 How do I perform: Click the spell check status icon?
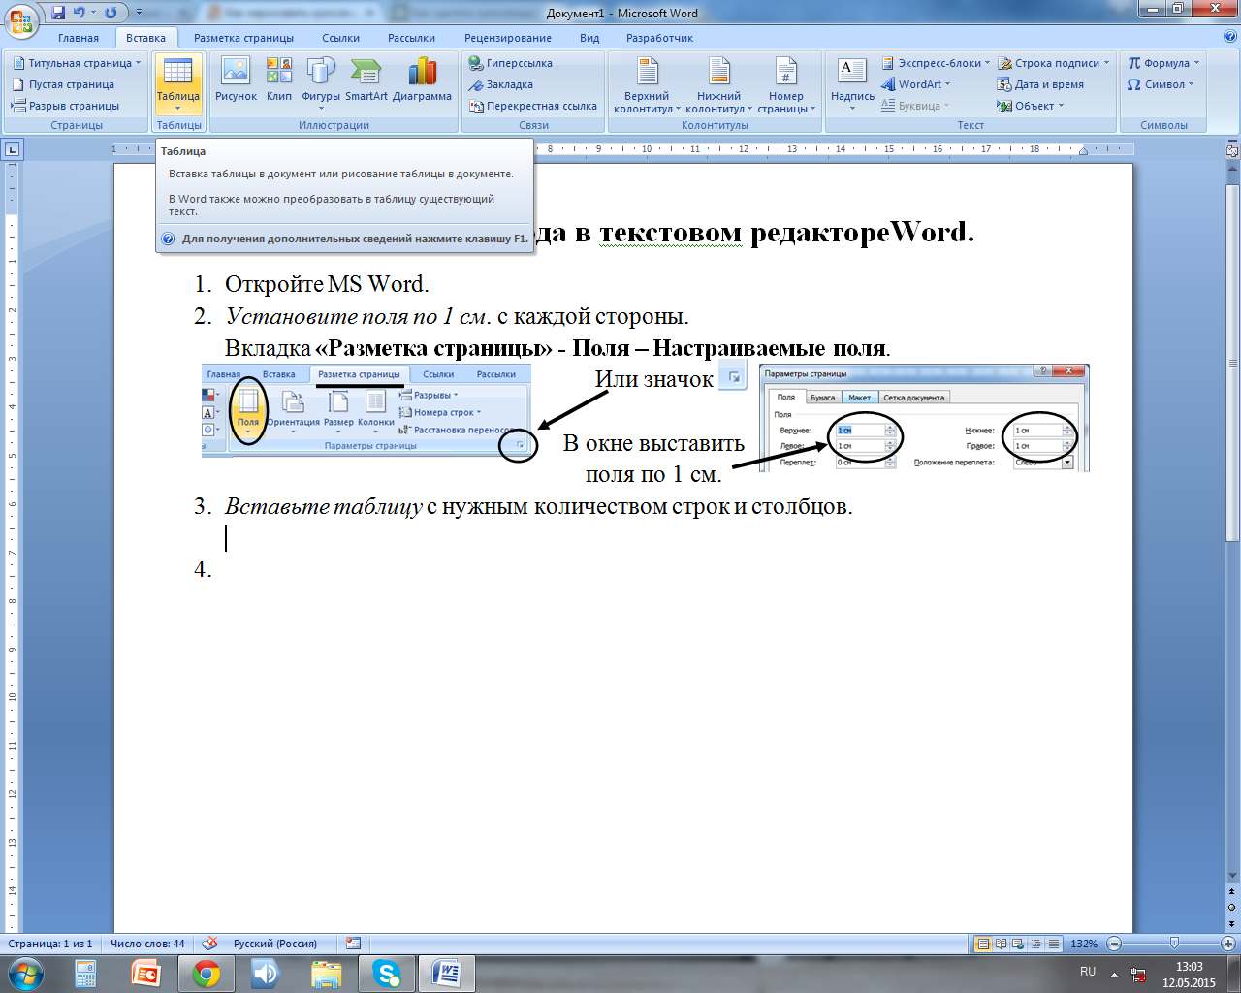coord(209,944)
